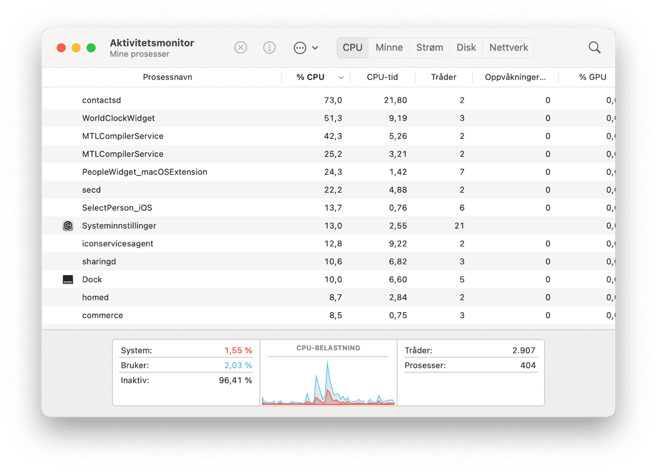Image resolution: width=657 pixels, height=472 pixels.
Task: Click the Aktivitetsmonitor window title
Action: pos(152,43)
